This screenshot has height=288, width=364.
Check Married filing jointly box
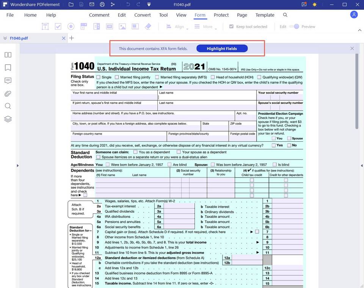117,77
